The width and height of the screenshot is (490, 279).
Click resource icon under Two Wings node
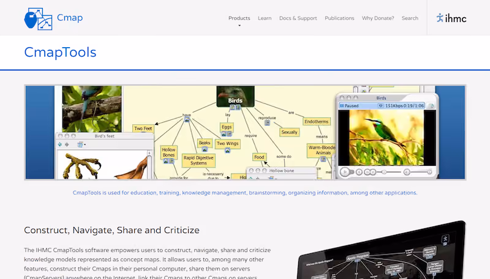[x=227, y=151]
